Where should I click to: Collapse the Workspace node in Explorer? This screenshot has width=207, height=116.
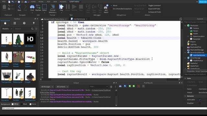coord(185,26)
